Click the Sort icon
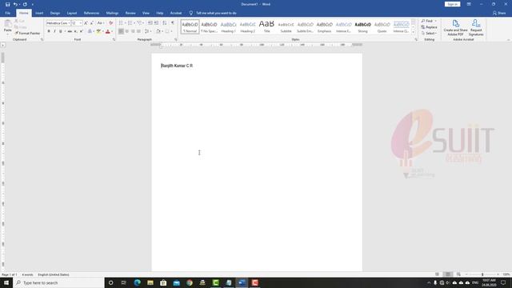 (165, 23)
